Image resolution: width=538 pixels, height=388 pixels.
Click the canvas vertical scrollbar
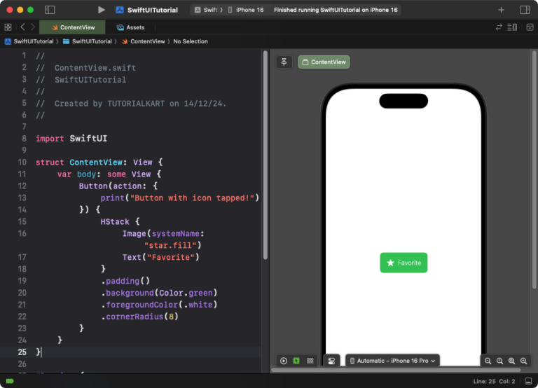(x=534, y=169)
